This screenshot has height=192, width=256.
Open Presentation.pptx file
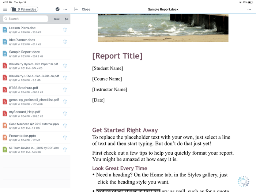point(35,138)
